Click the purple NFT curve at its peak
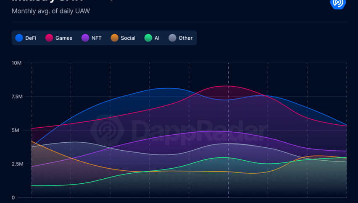Screen dimensions: 358x203 pos(214,131)
